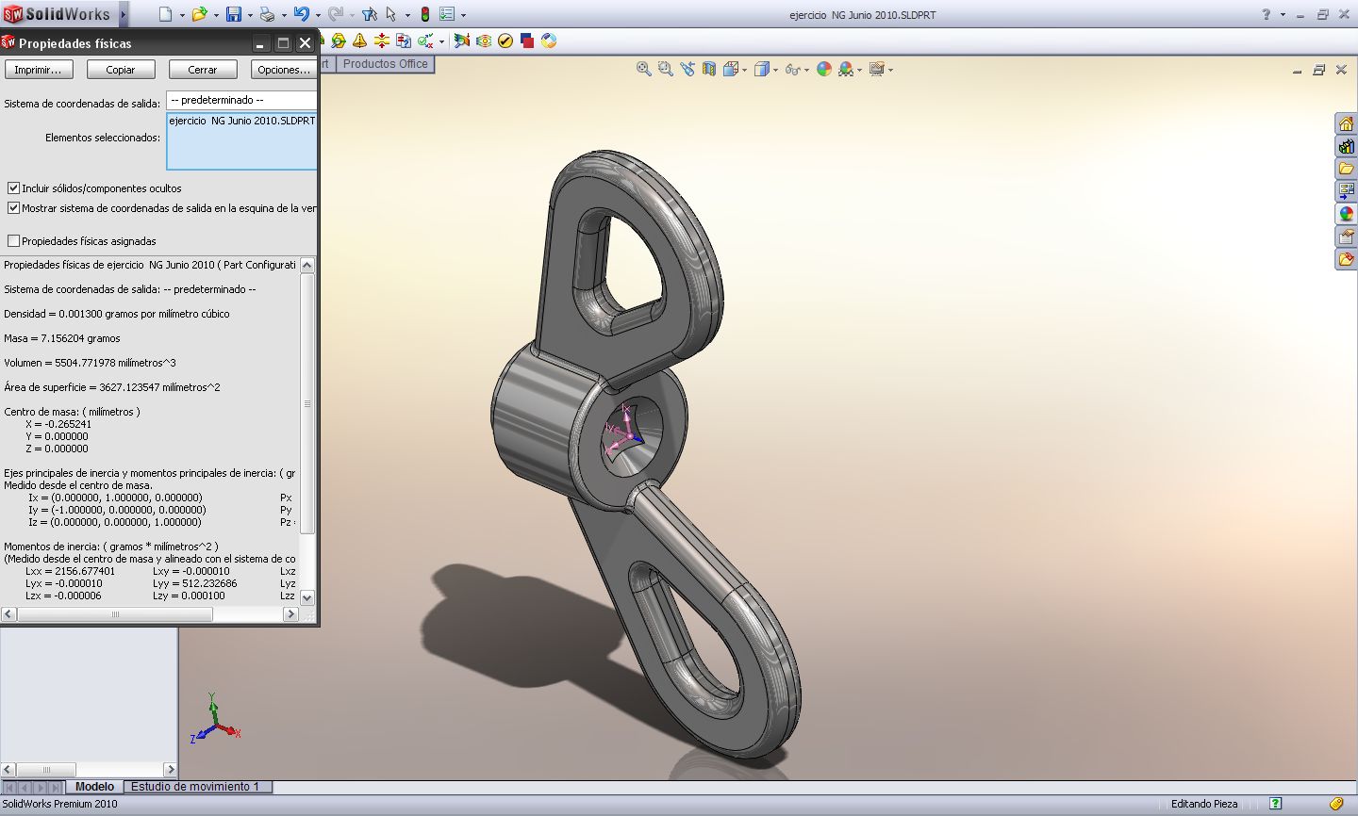Click the Undo arrow icon
The image size is (1358, 816).
click(x=301, y=14)
